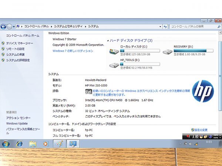This screenshot has height=166, width=222.
Task: Open the Windows Start menu orb
Action: [6, 144]
